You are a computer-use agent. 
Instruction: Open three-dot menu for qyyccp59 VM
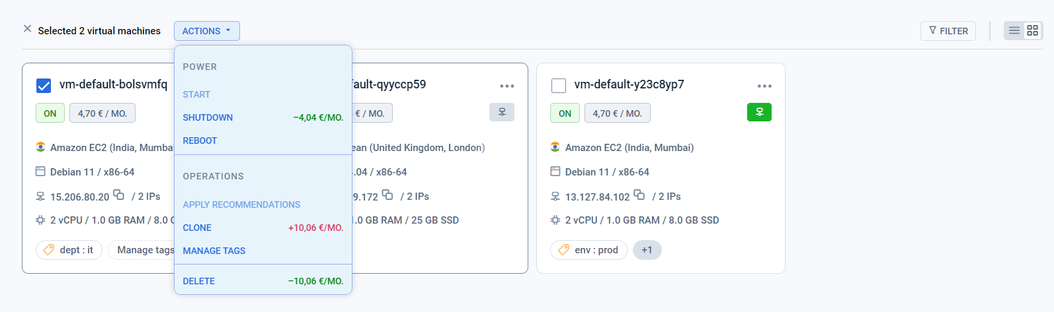point(507,86)
